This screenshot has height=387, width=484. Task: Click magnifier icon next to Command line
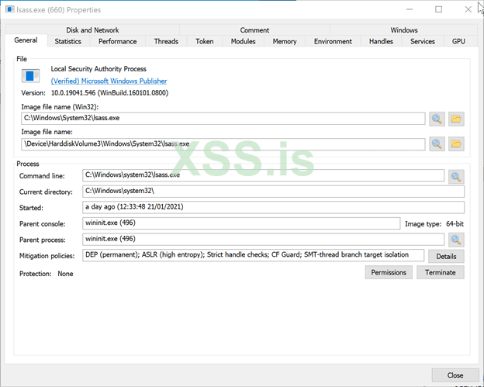pos(456,177)
